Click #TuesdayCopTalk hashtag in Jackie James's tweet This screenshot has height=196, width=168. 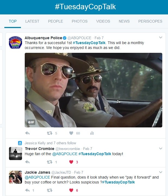(x=119, y=182)
